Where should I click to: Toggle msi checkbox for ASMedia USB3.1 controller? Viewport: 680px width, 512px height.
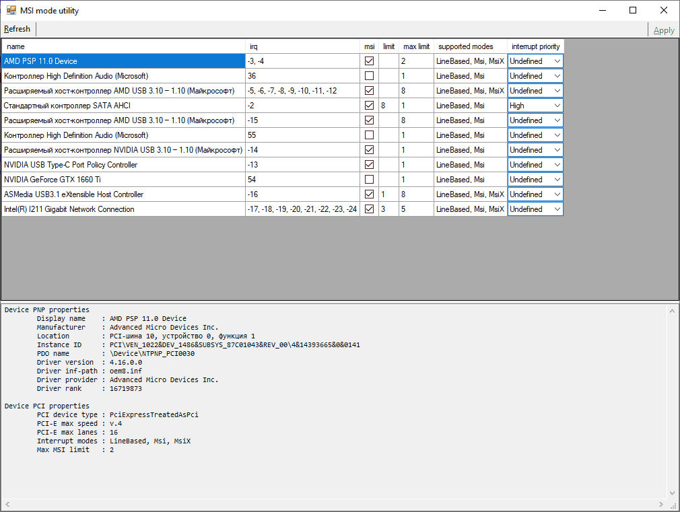tap(369, 194)
